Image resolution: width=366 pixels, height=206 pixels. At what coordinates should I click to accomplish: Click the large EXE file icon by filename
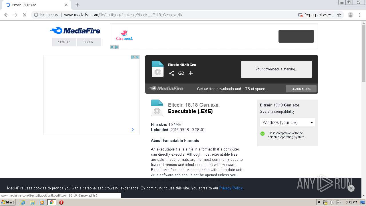(x=157, y=108)
